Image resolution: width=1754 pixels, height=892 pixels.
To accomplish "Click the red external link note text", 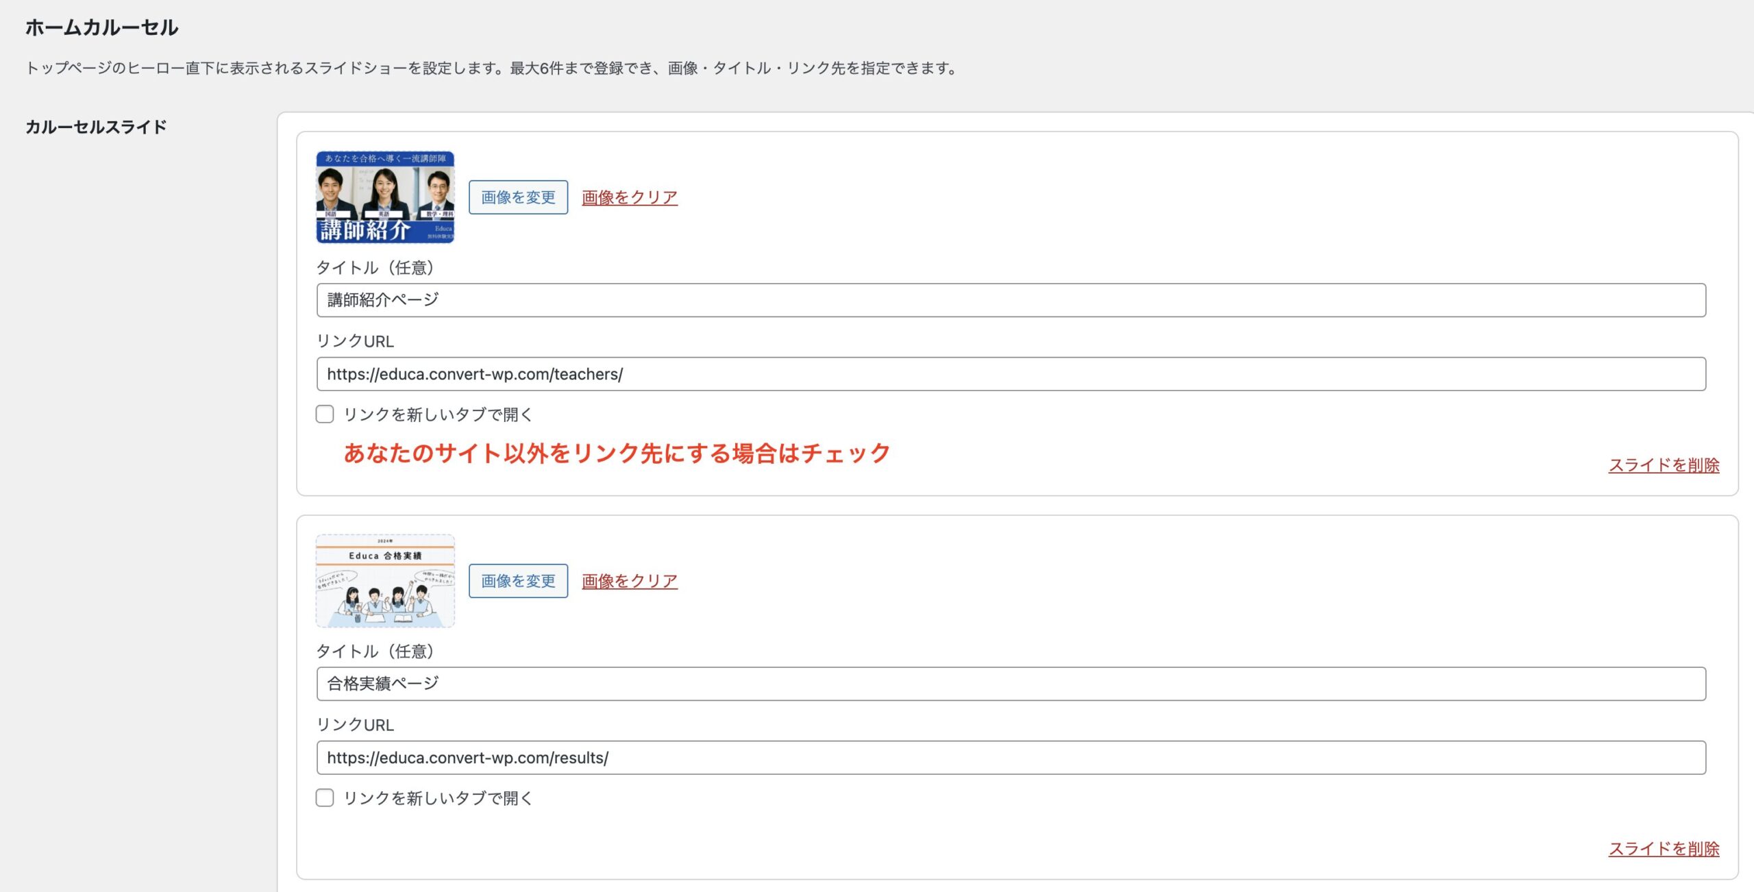I will [x=617, y=453].
